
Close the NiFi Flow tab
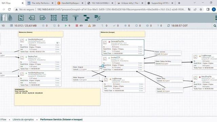[x=23, y=3]
